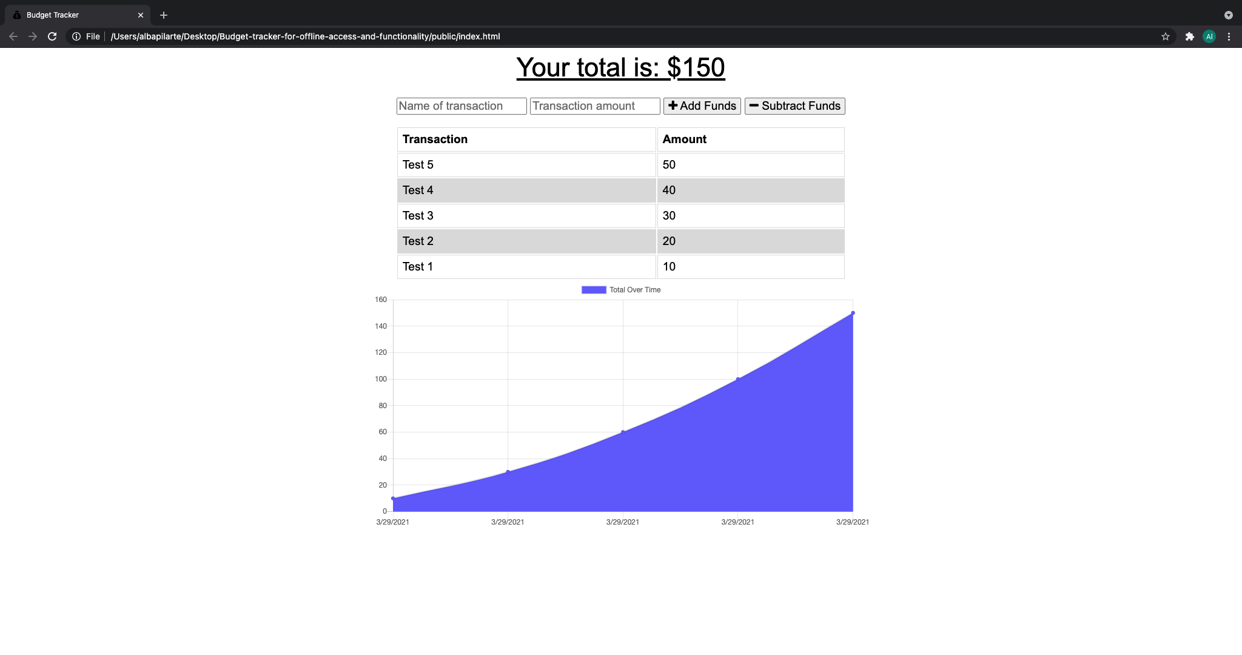This screenshot has height=655, width=1242.
Task: Click the amount cell showing 50
Action: click(751, 165)
